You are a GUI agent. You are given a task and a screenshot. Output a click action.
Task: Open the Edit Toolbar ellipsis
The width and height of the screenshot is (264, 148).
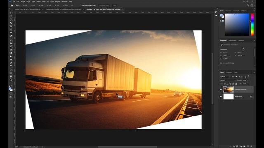(x=11, y=83)
